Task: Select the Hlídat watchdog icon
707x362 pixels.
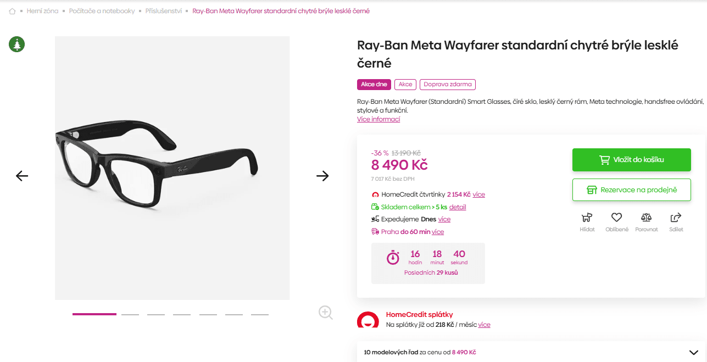Action: point(587,218)
